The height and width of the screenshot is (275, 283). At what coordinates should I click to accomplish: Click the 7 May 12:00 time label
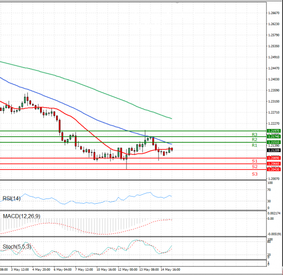click(84, 270)
